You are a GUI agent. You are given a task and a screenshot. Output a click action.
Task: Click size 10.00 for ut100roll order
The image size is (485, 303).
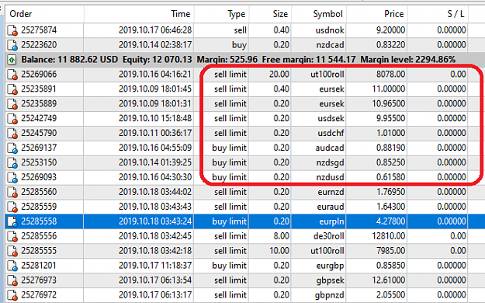[x=279, y=251]
